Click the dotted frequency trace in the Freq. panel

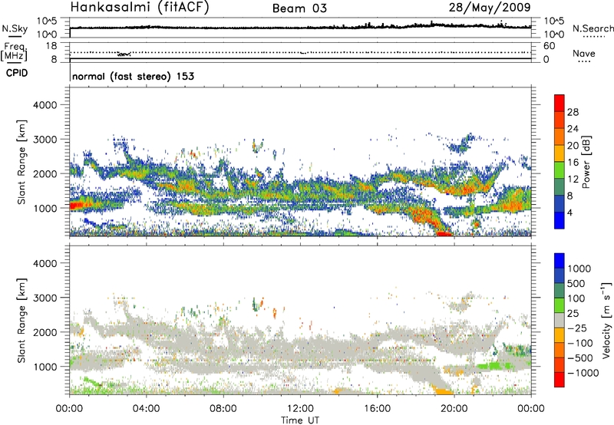300,52
